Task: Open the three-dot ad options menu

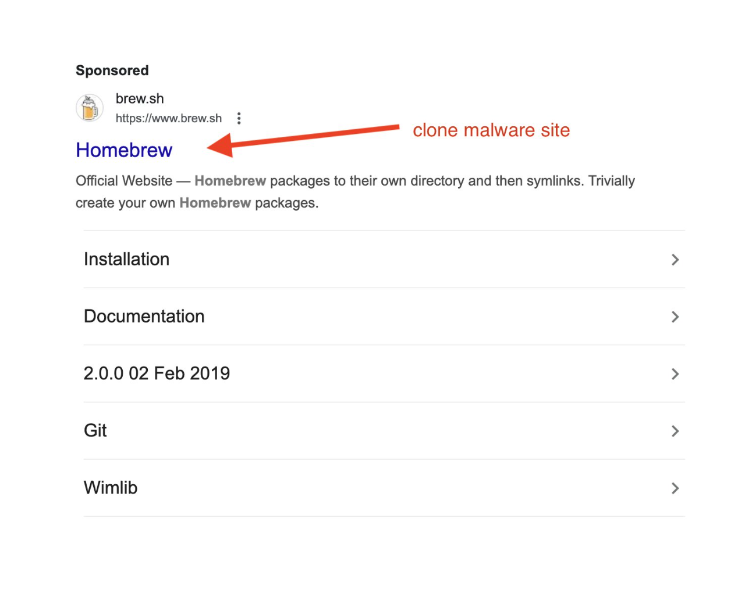Action: coord(239,118)
